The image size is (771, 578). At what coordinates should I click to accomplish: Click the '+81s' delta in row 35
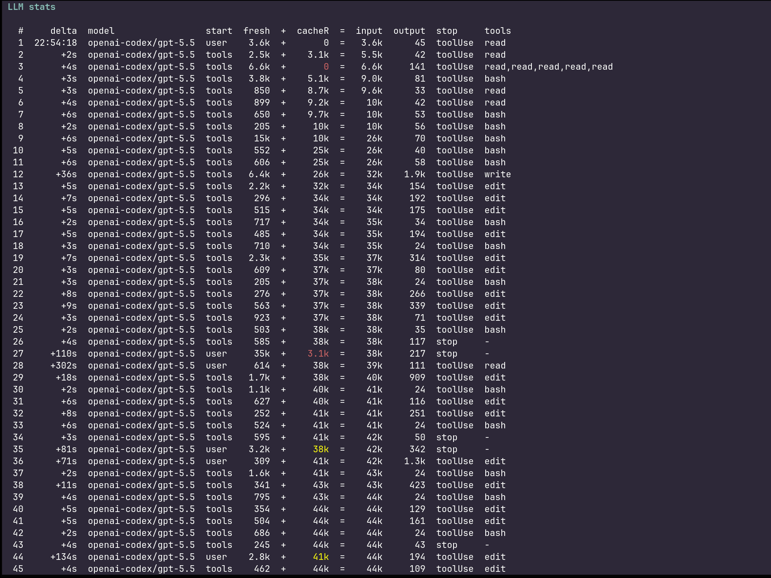(x=66, y=449)
